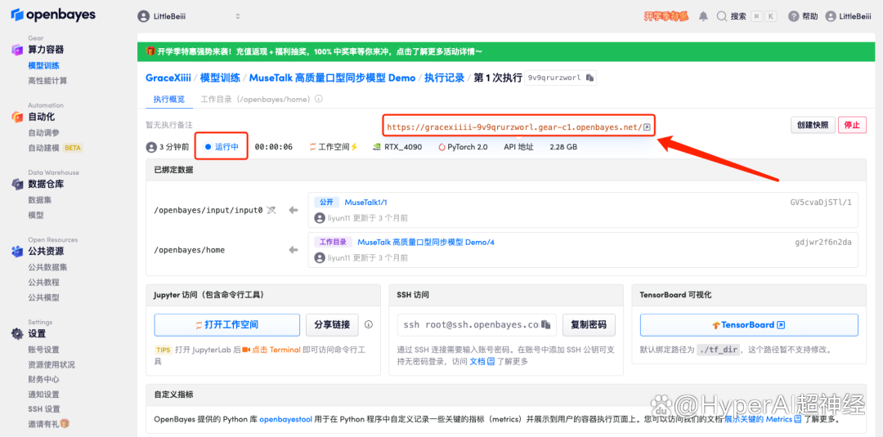883x437 pixels.
Task: Open the MuseTalk1/1 dataset link
Action: pos(366,202)
